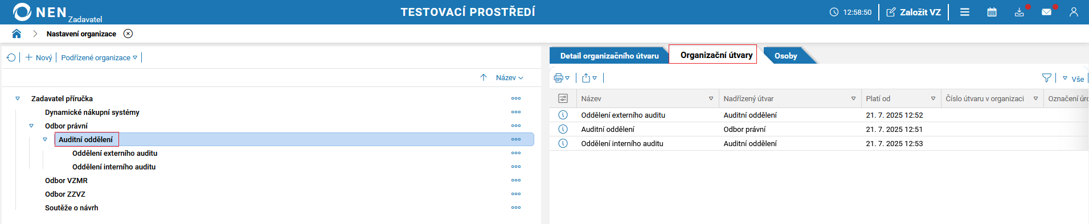Sort by Platí od column header
The height and width of the screenshot is (224, 1089).
click(878, 98)
